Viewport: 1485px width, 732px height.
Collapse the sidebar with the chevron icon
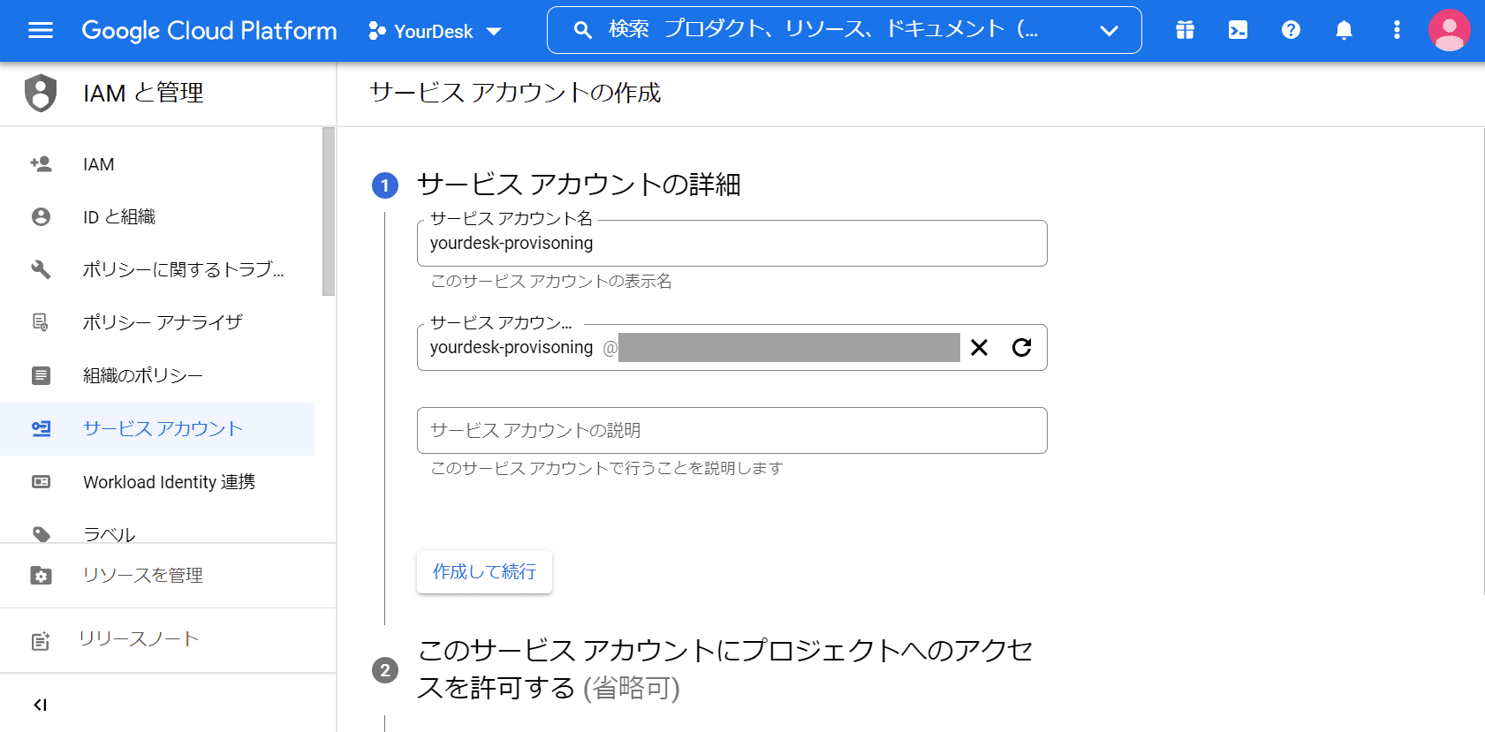[40, 705]
